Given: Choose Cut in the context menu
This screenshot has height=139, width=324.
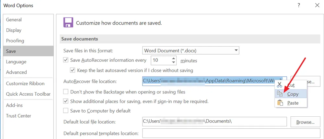Looking at the screenshot, I should [291, 85].
